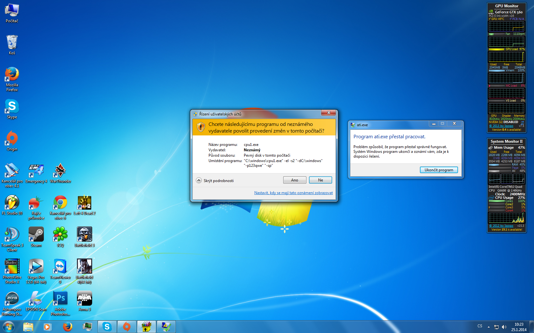Select the Battlefield 3 desktop shortcut
The width and height of the screenshot is (534, 333).
85,237
